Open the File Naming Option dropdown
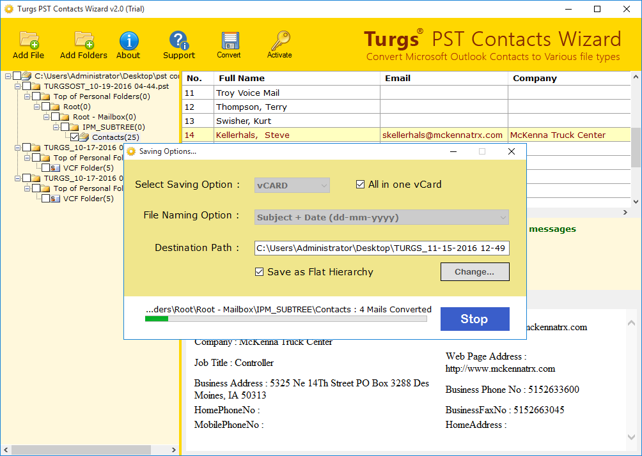The height and width of the screenshot is (456, 642). [x=382, y=218]
